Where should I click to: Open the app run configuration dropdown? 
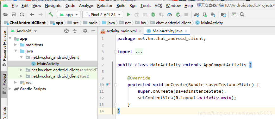(69, 15)
